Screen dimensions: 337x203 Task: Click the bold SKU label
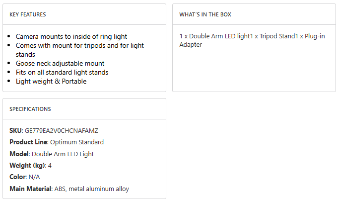16,130
